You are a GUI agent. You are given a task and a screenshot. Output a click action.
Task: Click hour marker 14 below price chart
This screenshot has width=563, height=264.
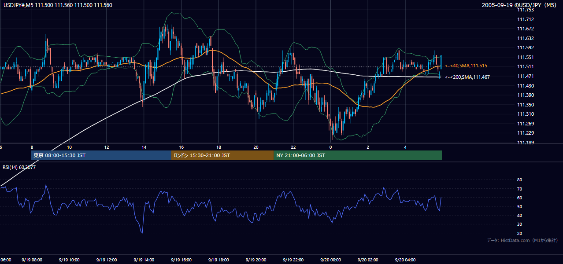(x=144, y=147)
